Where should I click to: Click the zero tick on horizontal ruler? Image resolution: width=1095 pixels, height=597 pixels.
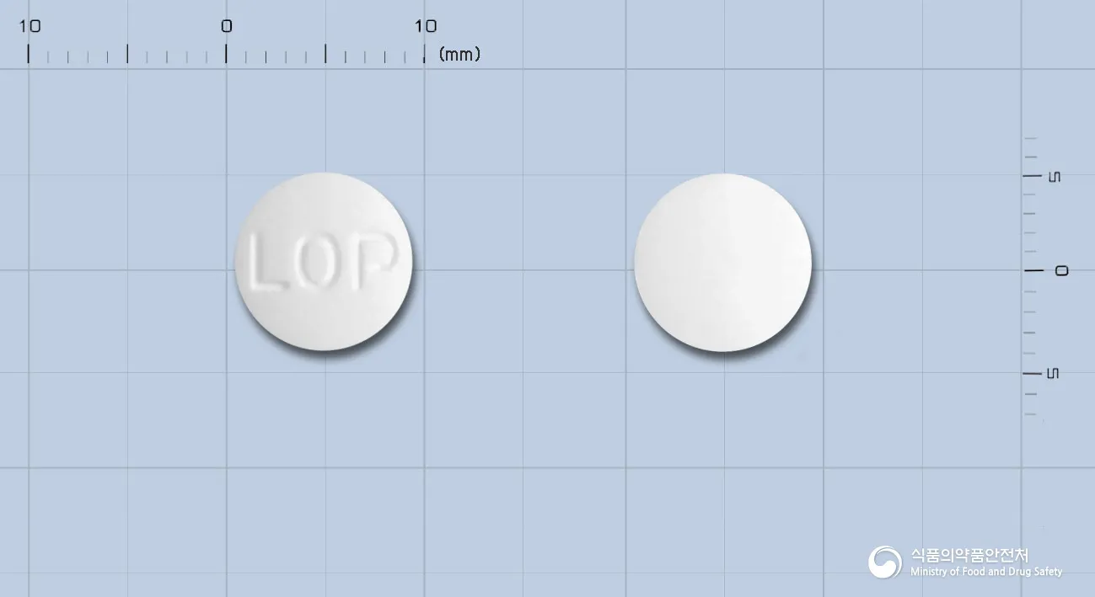click(226, 54)
